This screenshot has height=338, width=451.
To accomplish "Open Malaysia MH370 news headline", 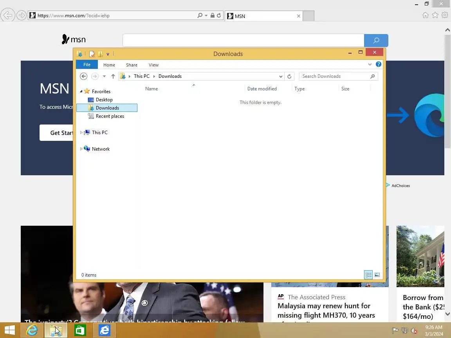I will tap(326, 311).
